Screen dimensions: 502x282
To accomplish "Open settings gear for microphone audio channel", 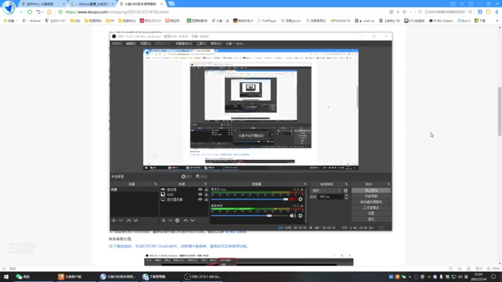I will [x=301, y=199].
